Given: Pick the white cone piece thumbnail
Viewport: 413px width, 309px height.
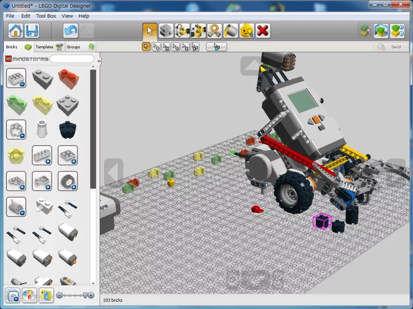Looking at the screenshot, I should 42,129.
